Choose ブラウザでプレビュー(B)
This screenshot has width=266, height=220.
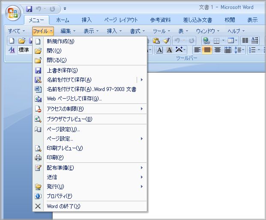90,119
